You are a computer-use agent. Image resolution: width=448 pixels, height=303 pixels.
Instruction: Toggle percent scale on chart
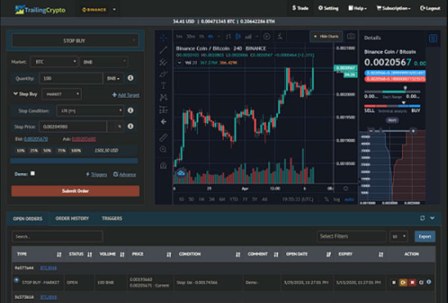(x=327, y=200)
